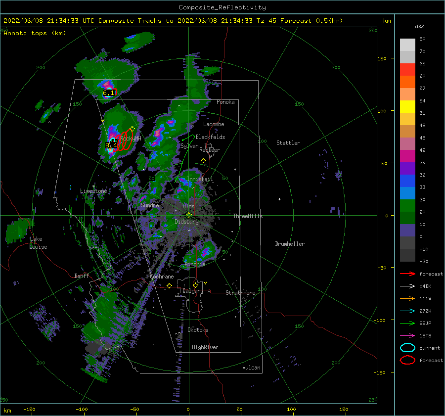
Task: Click the Didsbury label
Action: pos(187,222)
